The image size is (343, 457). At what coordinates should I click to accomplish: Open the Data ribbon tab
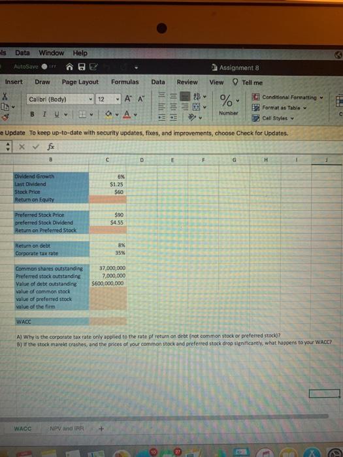[x=158, y=82]
